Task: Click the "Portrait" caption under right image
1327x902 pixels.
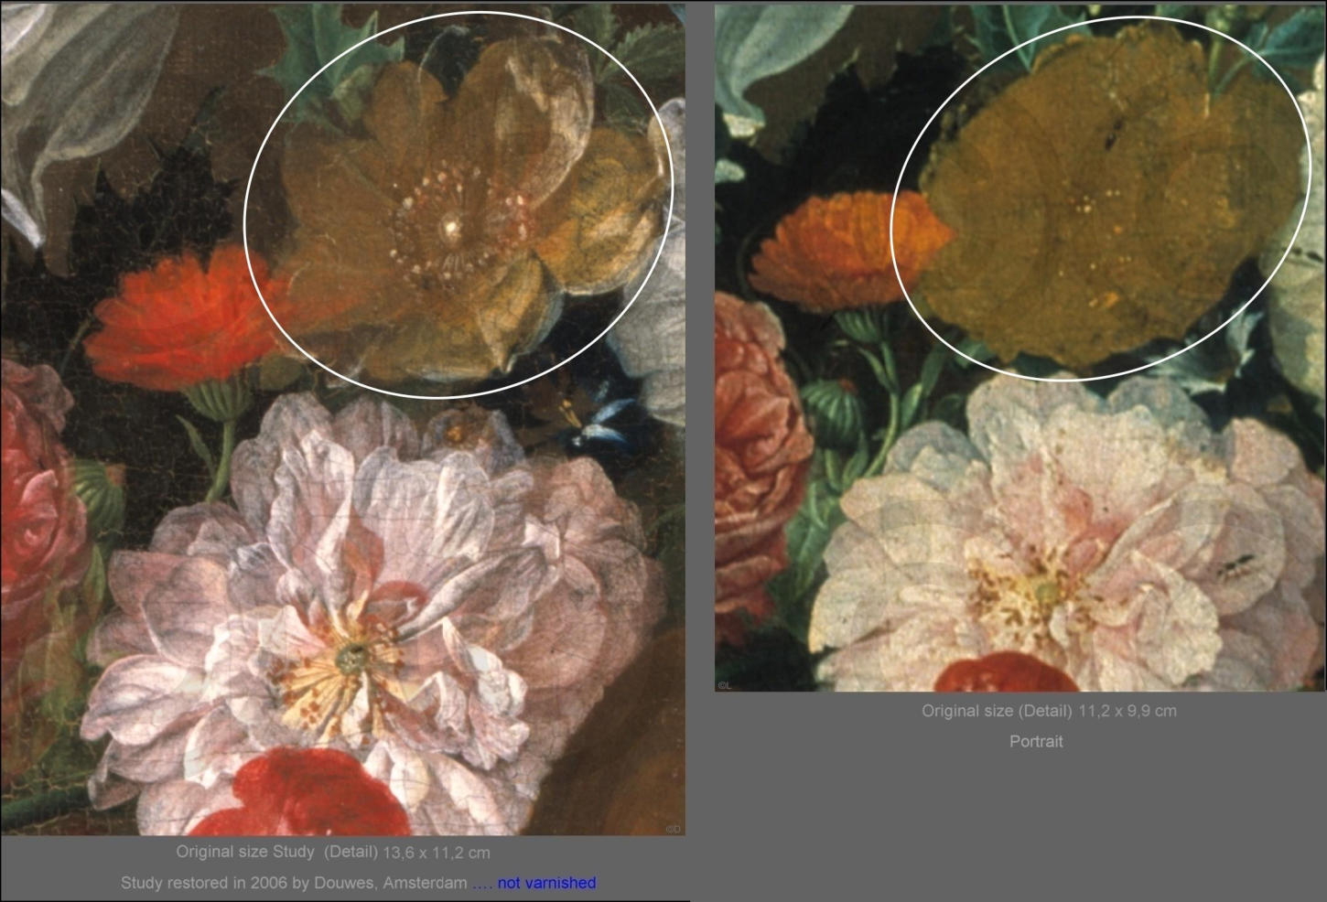Action: pos(1036,742)
